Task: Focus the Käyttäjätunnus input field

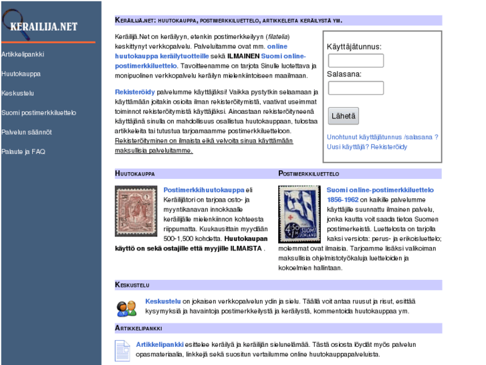Action: [356, 60]
